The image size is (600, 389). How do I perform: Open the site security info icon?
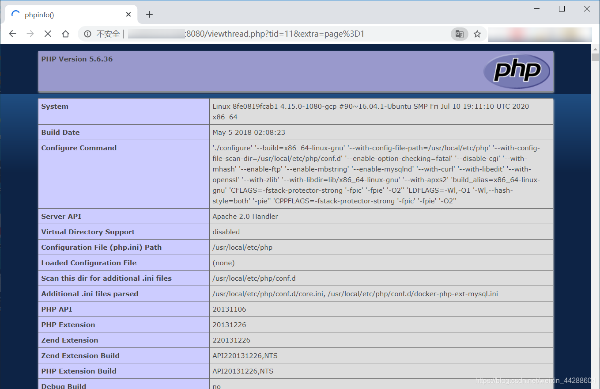pos(87,34)
